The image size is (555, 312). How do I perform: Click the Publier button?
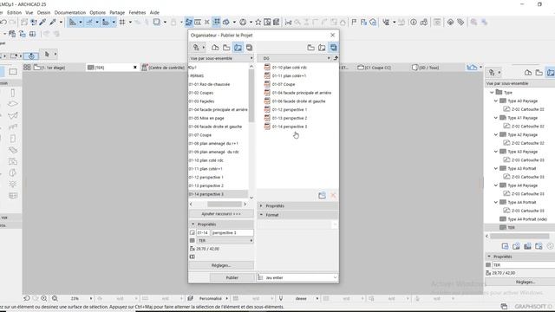[x=232, y=277]
